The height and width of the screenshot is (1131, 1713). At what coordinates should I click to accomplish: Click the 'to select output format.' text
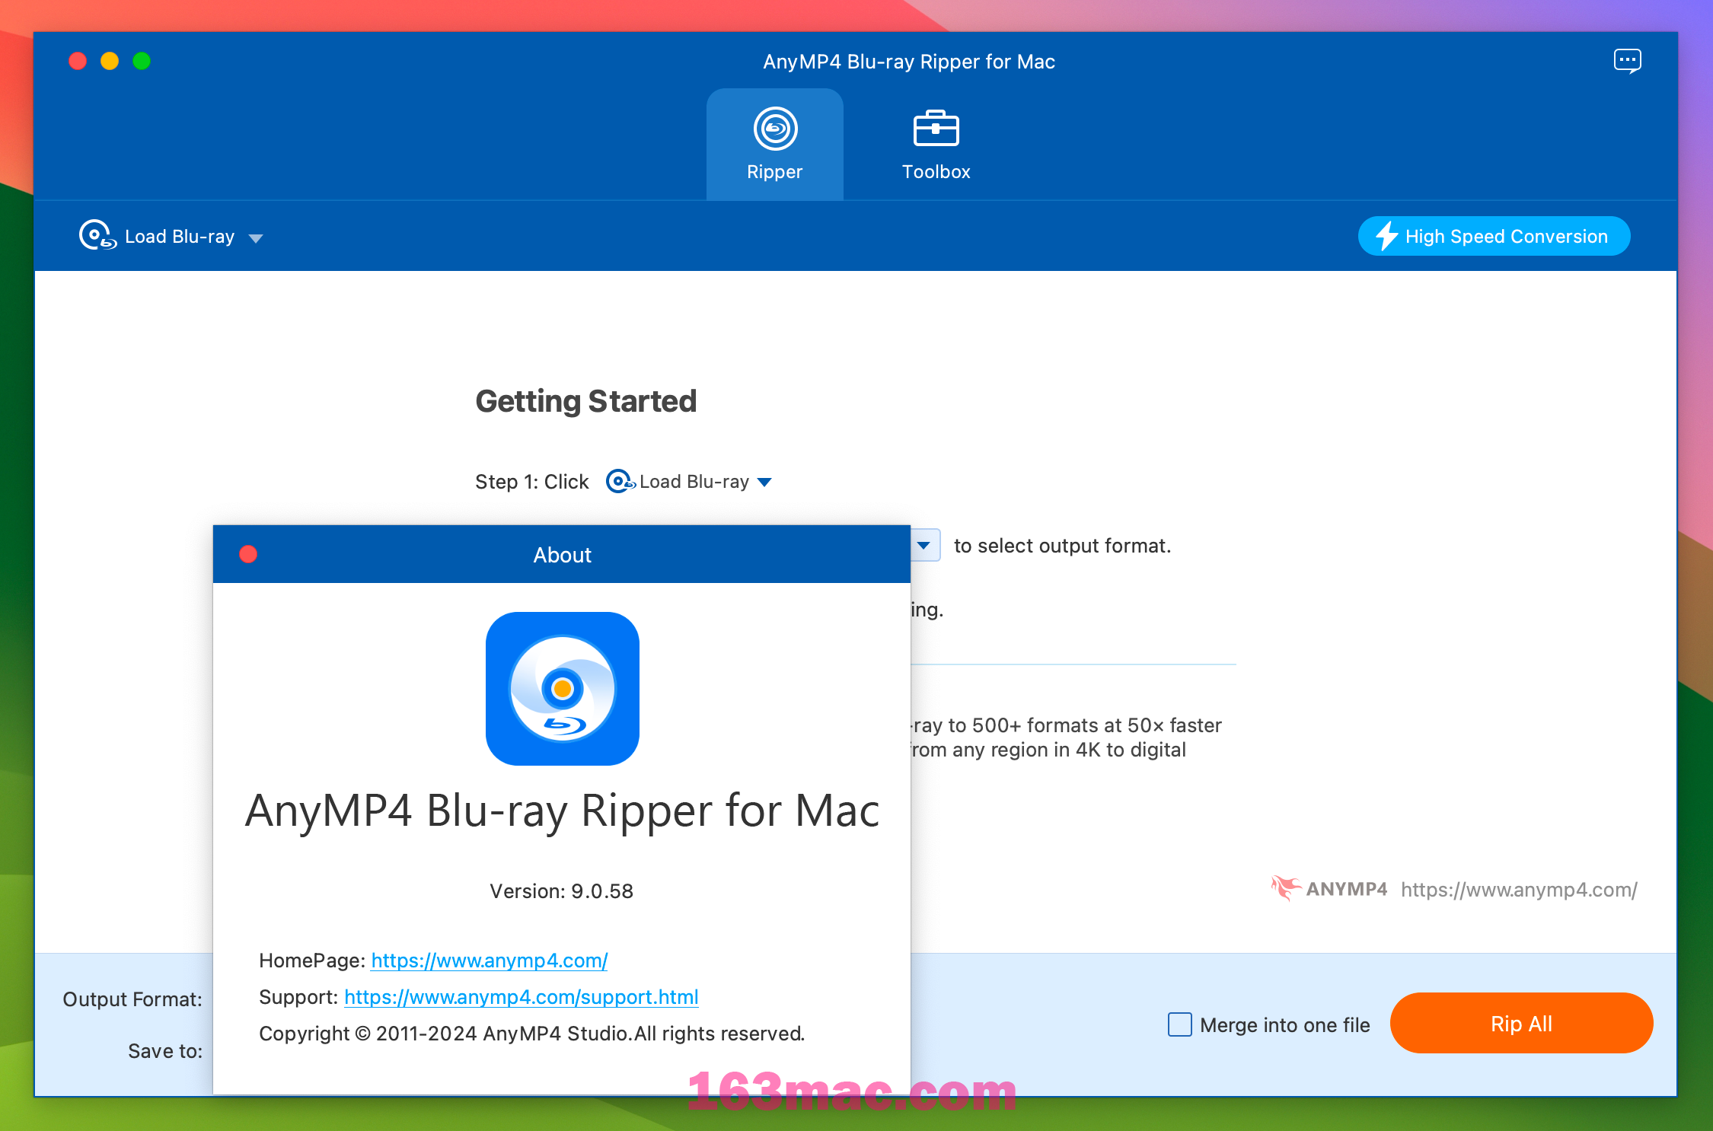pos(1062,546)
